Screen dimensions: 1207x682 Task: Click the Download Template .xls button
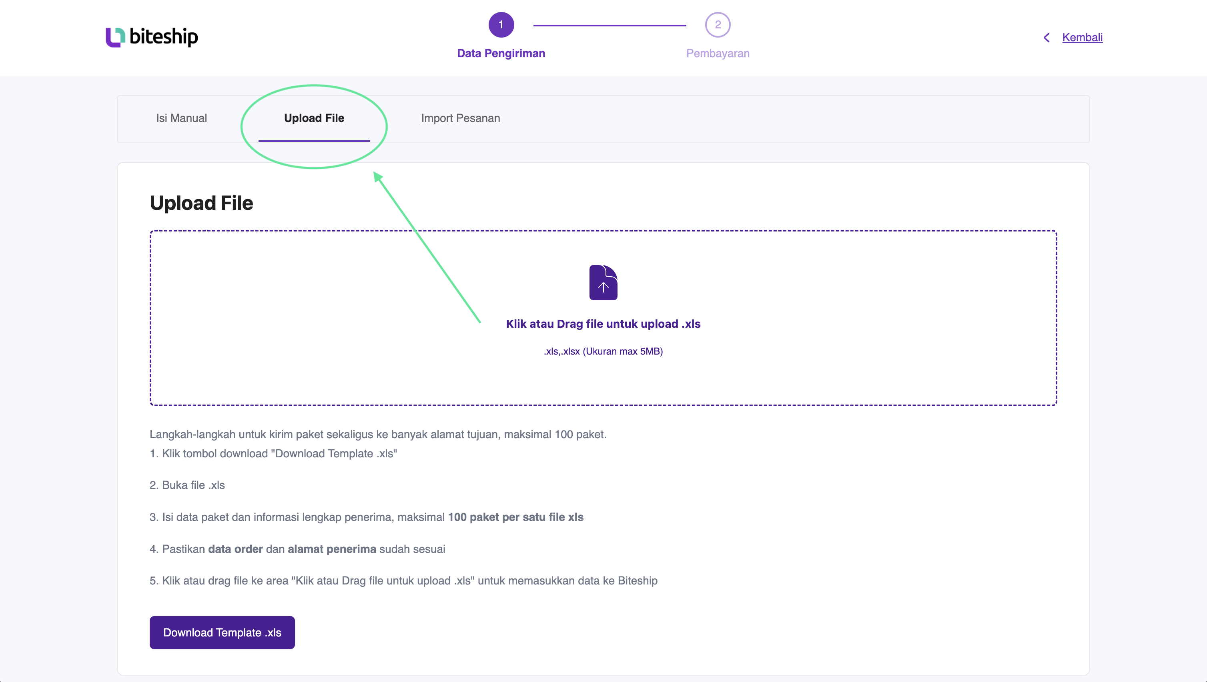pyautogui.click(x=222, y=632)
